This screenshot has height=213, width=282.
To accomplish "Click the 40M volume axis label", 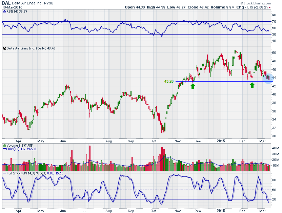I will [276, 148].
